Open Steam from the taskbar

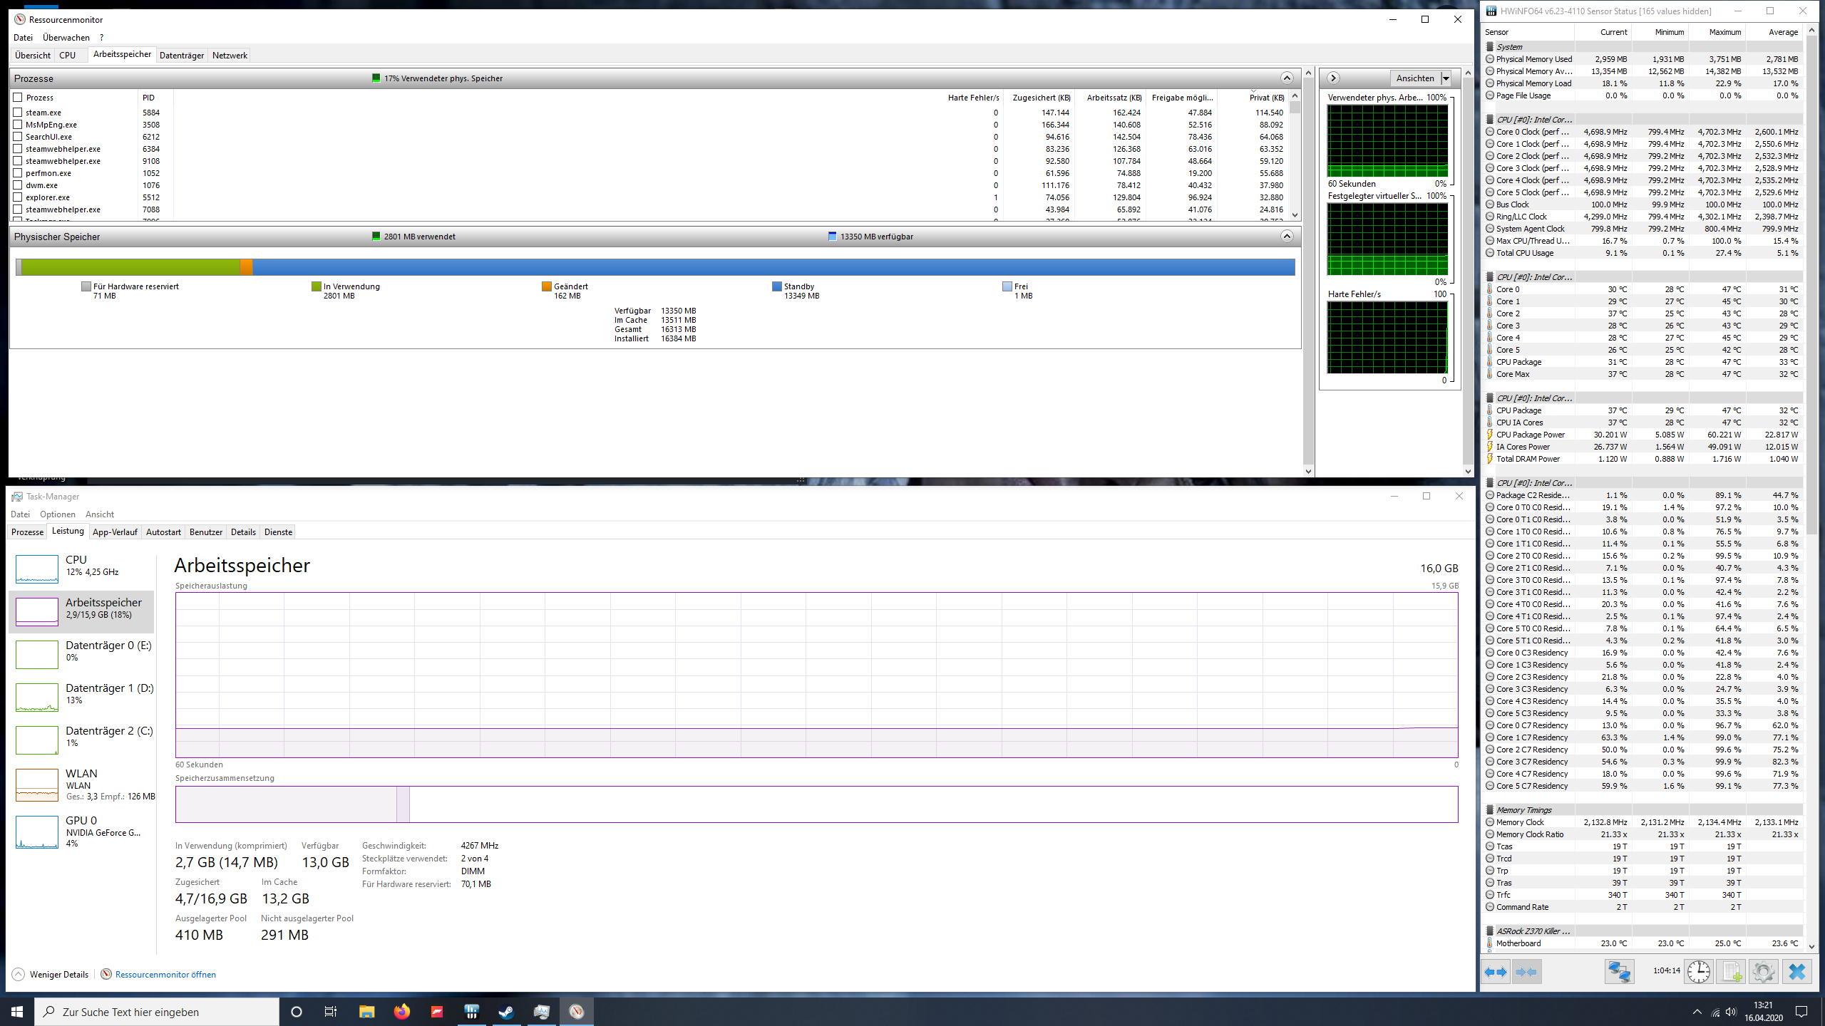[x=506, y=1012]
